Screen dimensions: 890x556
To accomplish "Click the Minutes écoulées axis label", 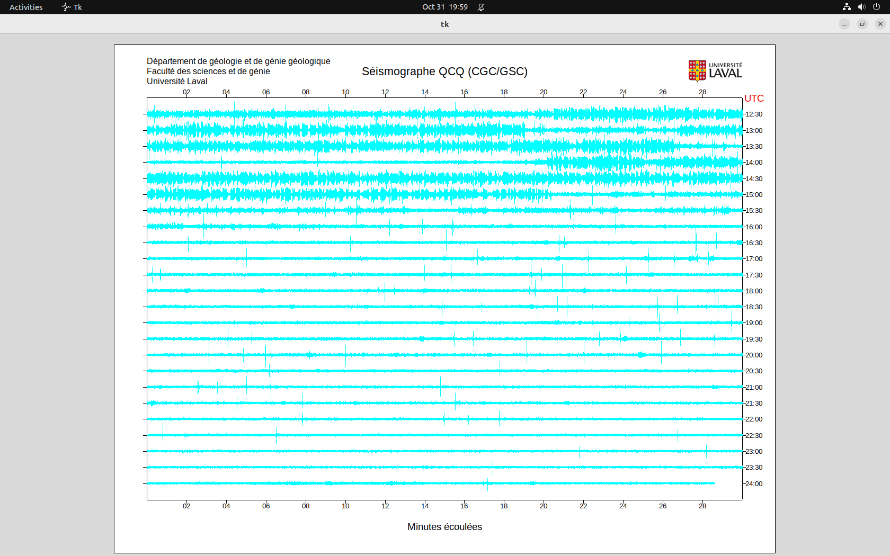I will (x=444, y=527).
